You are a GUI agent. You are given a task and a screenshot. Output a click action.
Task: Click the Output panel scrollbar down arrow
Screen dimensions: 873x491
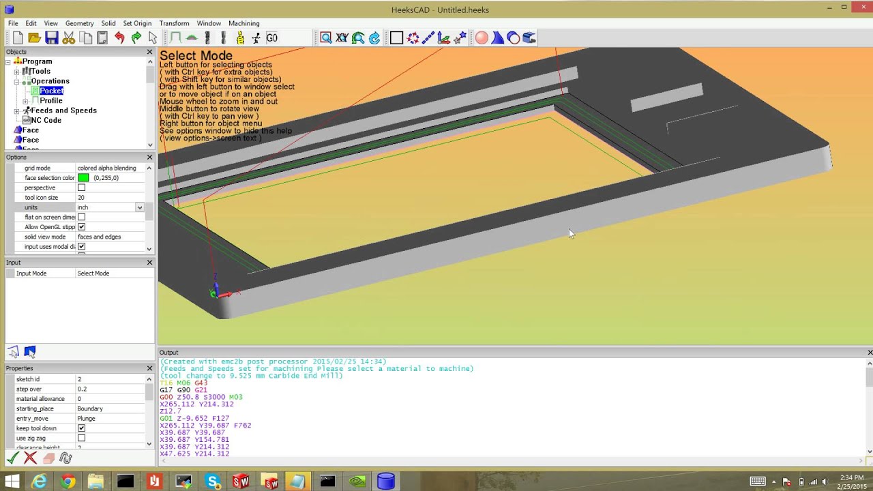870,451
